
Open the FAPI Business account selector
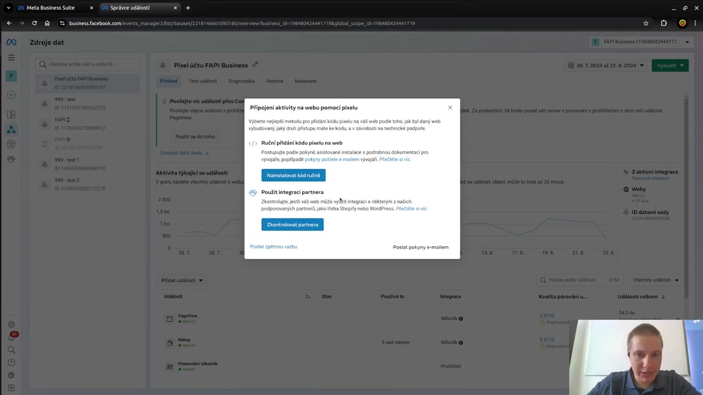tap(640, 42)
